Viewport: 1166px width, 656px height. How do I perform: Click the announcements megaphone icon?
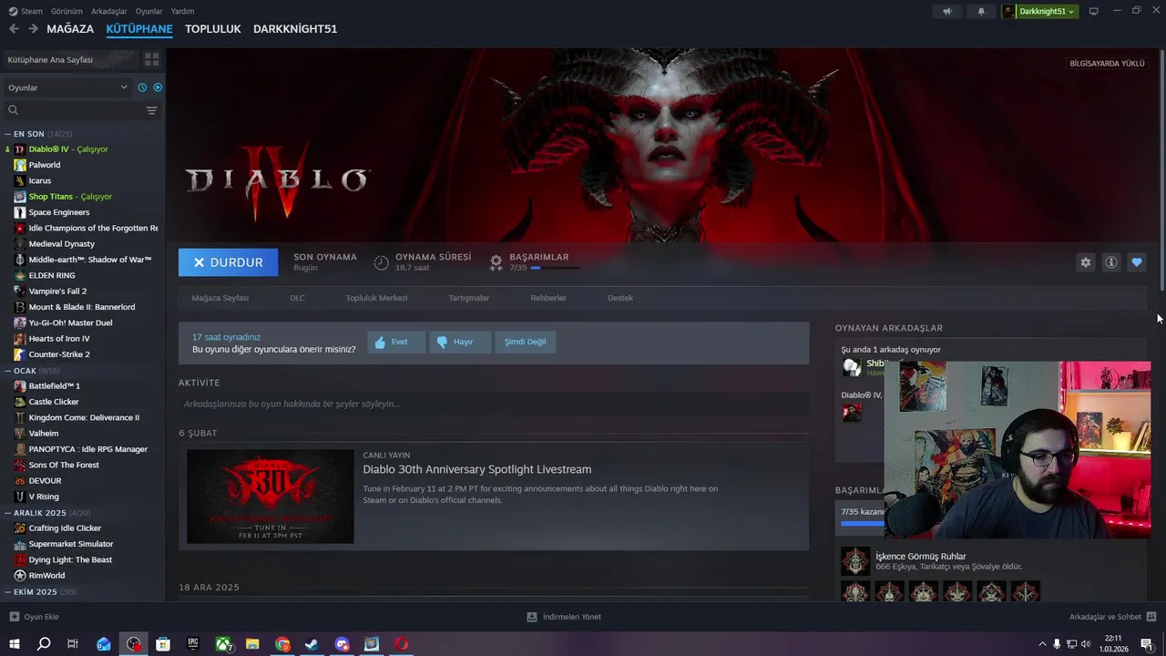click(947, 11)
